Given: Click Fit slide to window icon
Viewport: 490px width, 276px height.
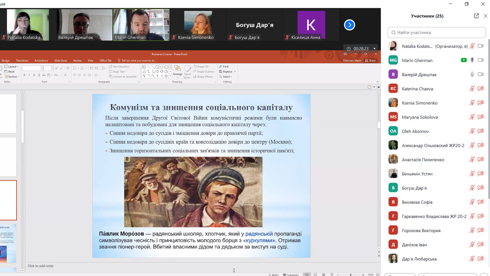Looking at the screenshot, I should click(378, 275).
